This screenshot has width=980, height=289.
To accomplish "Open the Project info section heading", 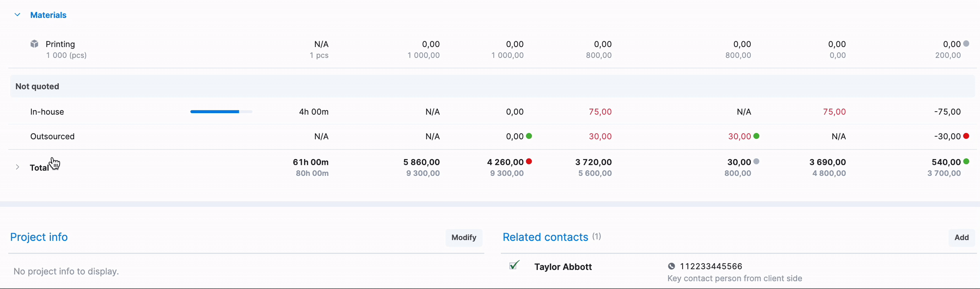I will pyautogui.click(x=39, y=237).
